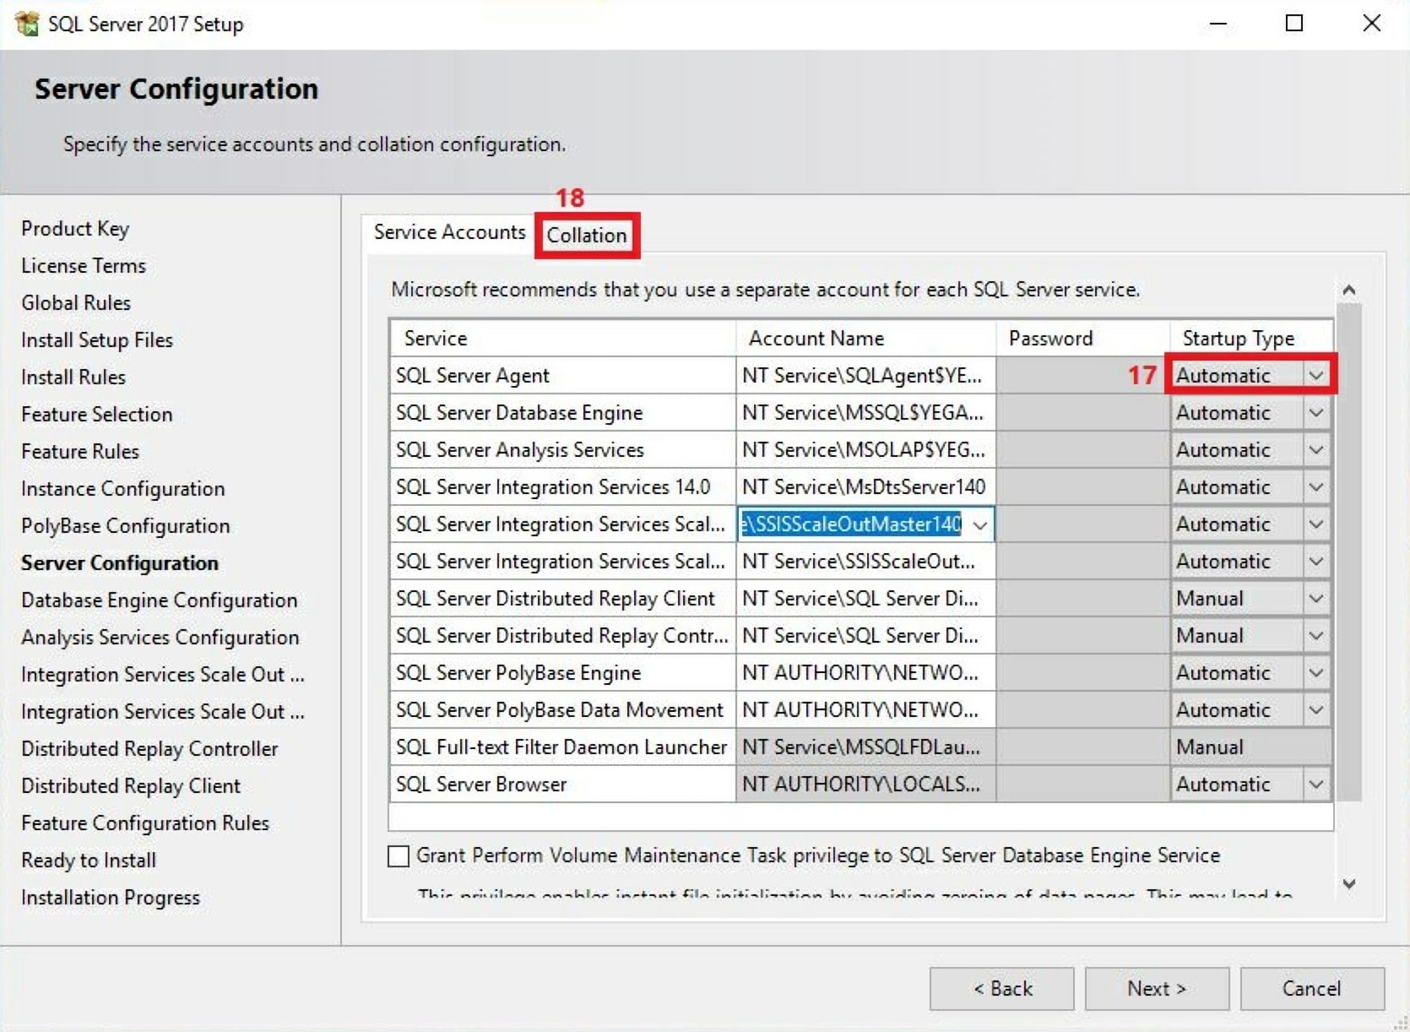Click the vertical scrollbar thumb
This screenshot has width=1410, height=1032.
click(x=1349, y=553)
